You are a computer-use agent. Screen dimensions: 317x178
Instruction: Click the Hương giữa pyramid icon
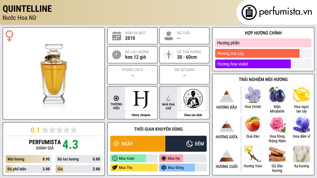point(227,126)
